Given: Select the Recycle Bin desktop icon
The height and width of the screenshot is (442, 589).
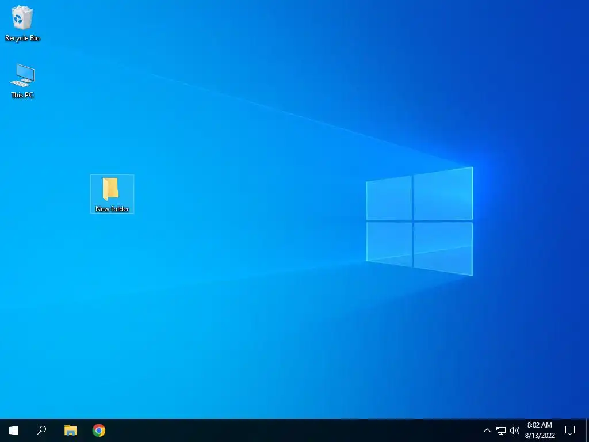Looking at the screenshot, I should pyautogui.click(x=22, y=23).
